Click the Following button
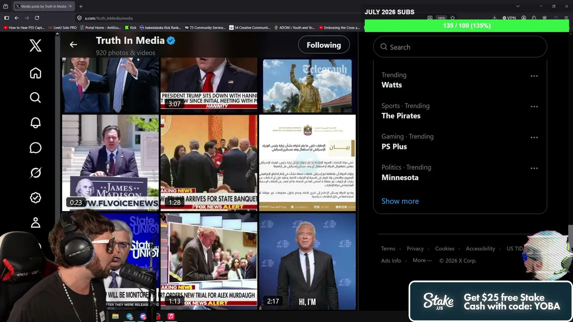Image resolution: width=573 pixels, height=322 pixels. (324, 45)
